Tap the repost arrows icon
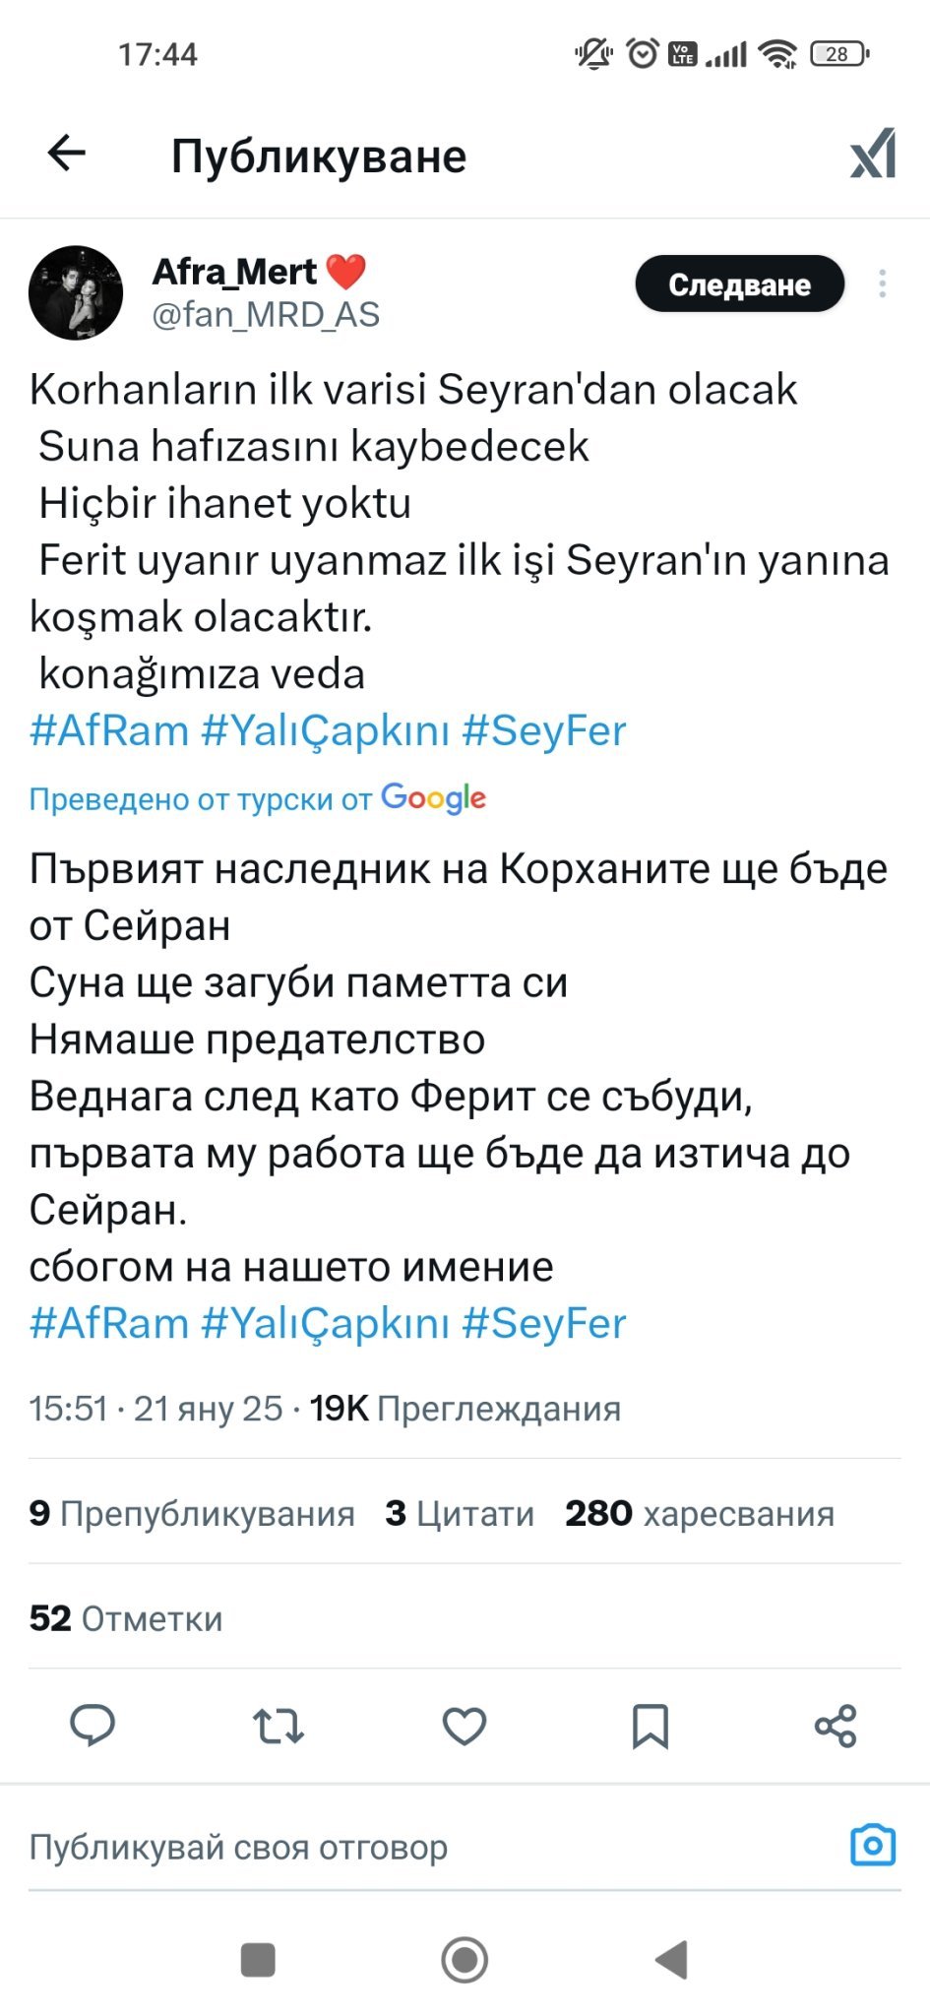 [x=279, y=1726]
